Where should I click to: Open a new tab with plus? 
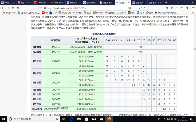(x=166, y=2)
